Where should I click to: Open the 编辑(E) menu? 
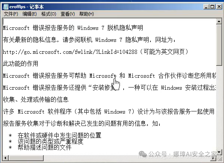click(29, 14)
